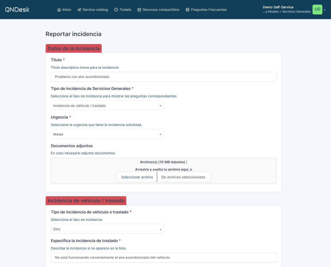The width and height of the screenshot is (331, 267).
Task: Click 'Describe la incidencia si no aparece en la lista.'
Action: pos(89,248)
